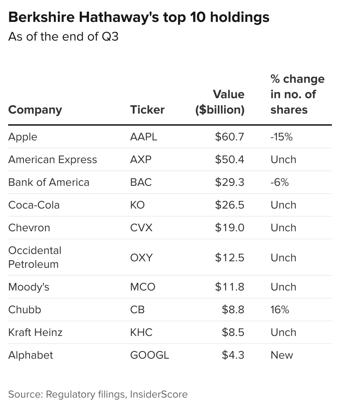Click the chart title heading
This screenshot has width=340, height=411.
click(139, 17)
